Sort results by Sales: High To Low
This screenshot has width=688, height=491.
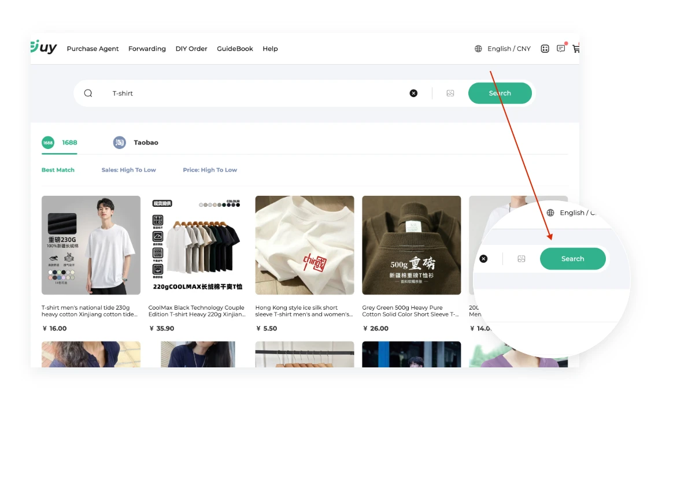[128, 170]
